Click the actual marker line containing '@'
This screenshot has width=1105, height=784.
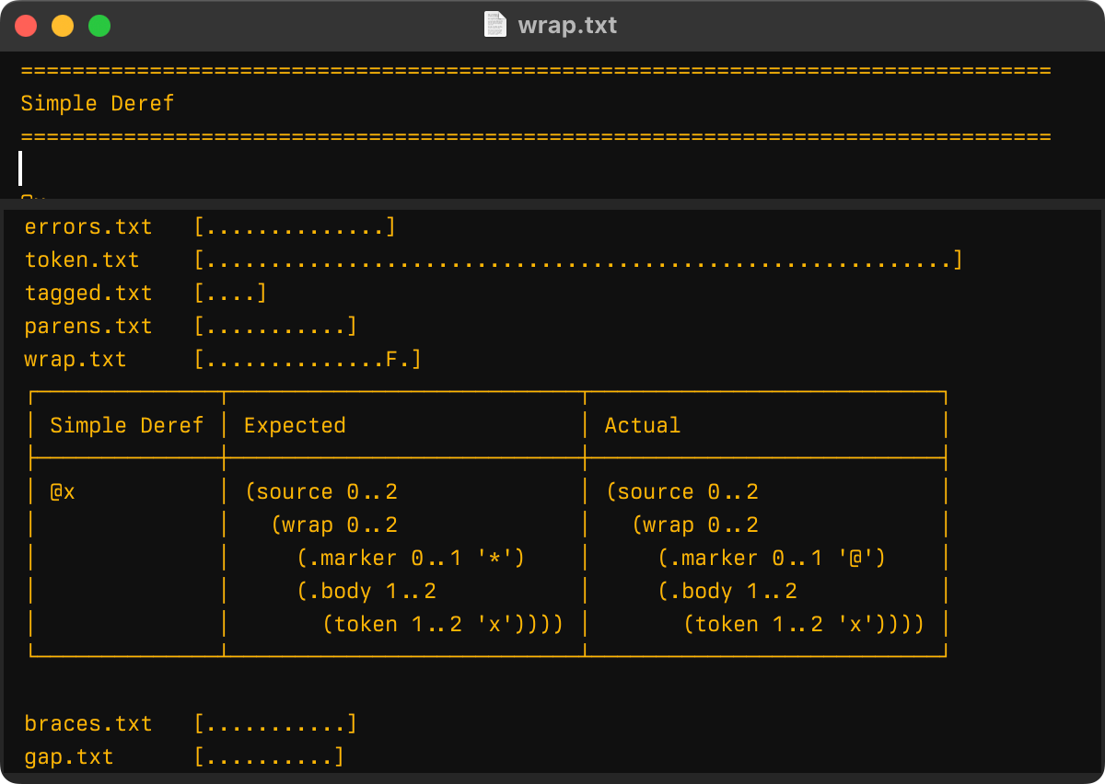point(772,559)
